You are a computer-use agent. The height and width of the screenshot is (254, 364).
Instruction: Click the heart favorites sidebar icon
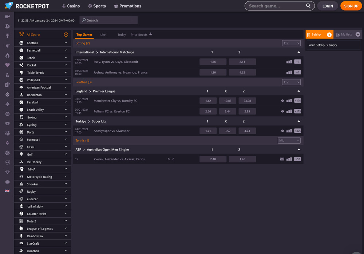click(x=7, y=65)
